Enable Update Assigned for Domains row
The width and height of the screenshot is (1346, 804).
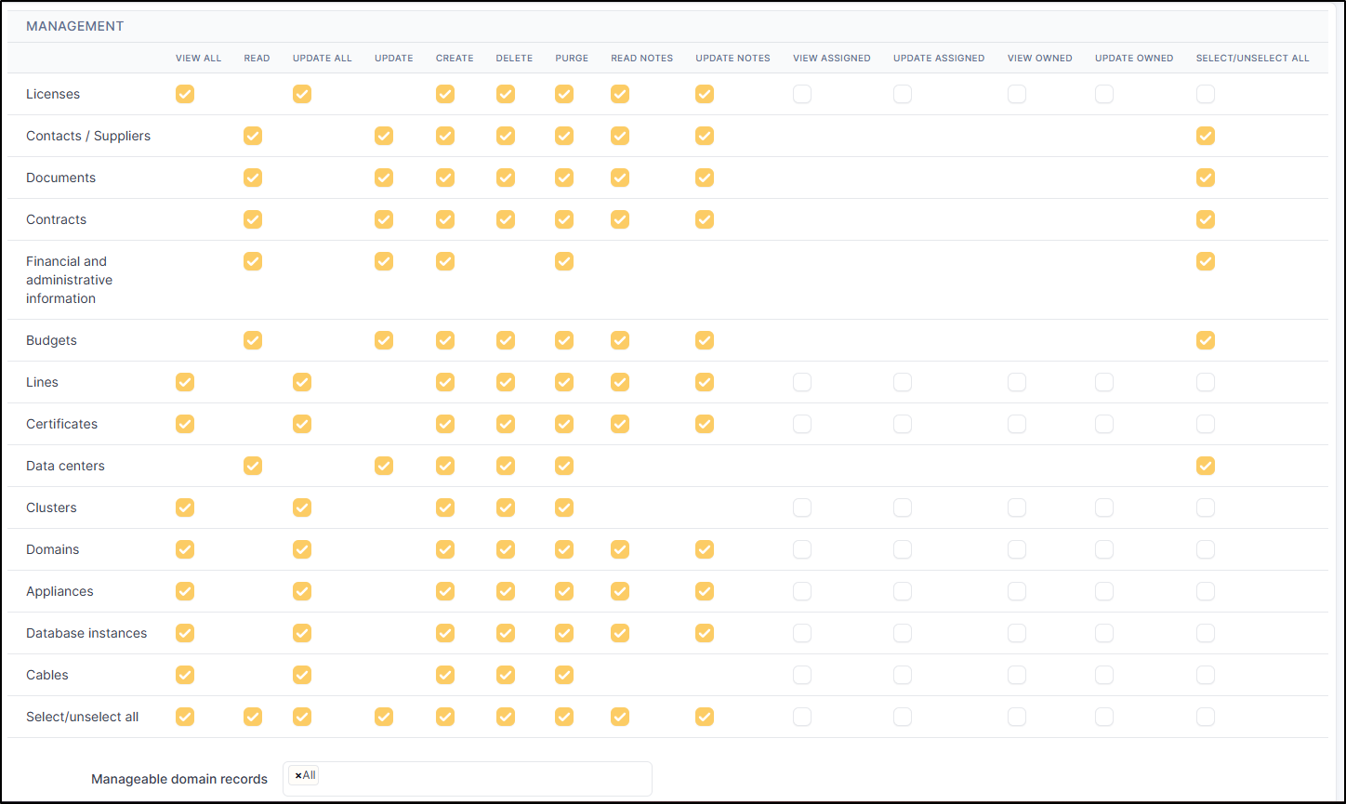point(903,549)
